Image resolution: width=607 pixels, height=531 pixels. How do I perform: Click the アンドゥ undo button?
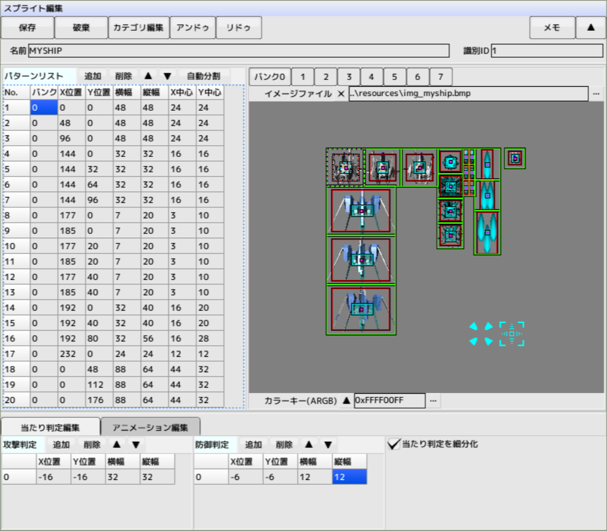192,28
